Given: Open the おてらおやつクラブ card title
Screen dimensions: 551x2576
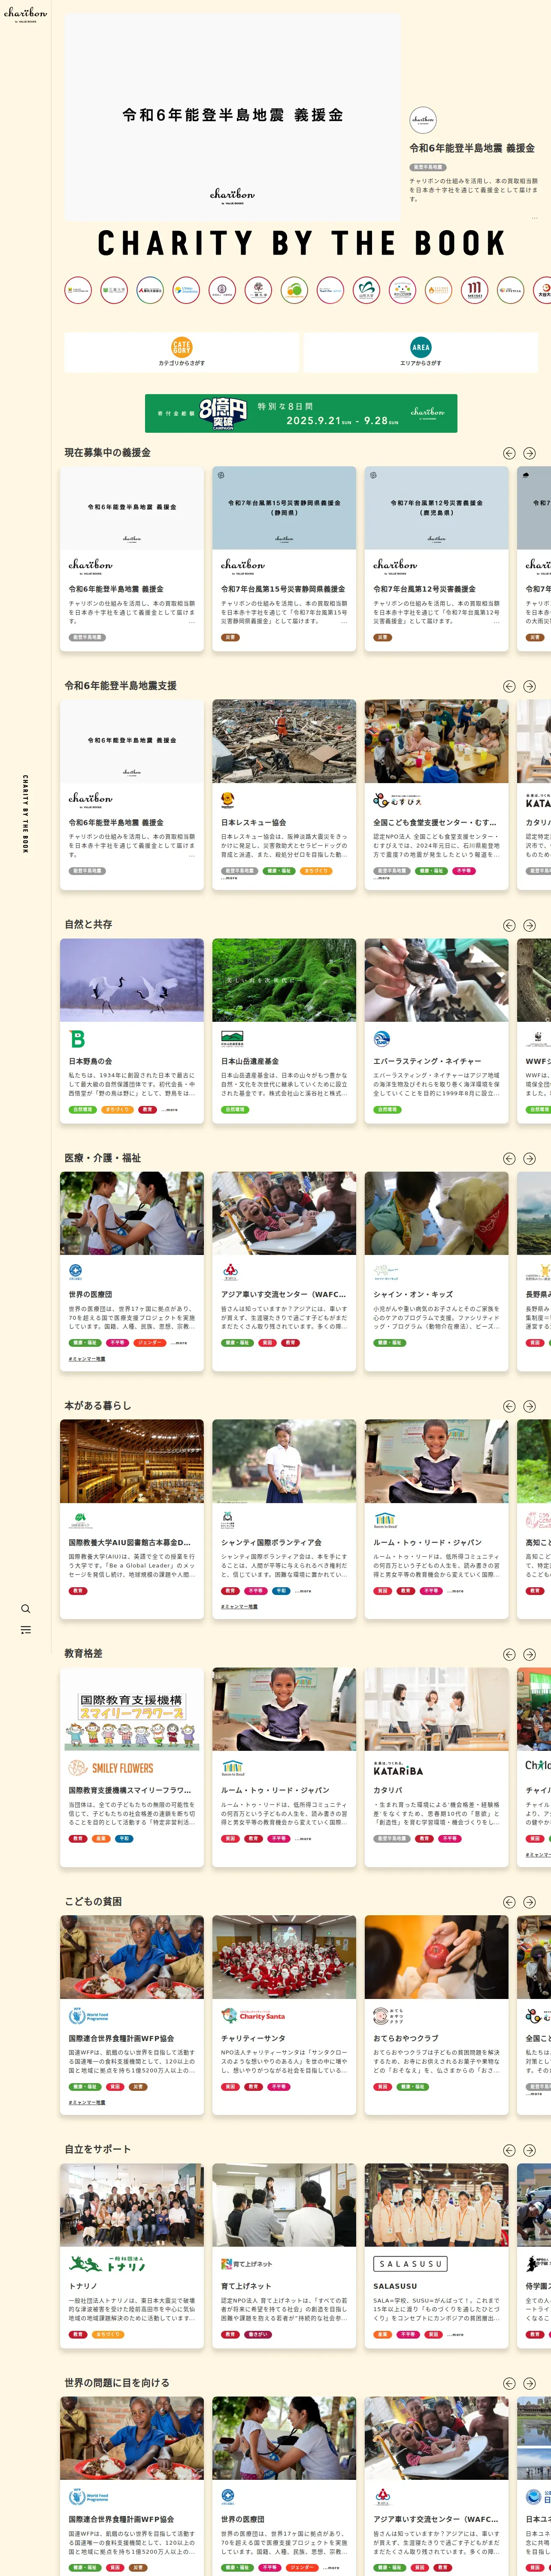Looking at the screenshot, I should pyautogui.click(x=405, y=2038).
